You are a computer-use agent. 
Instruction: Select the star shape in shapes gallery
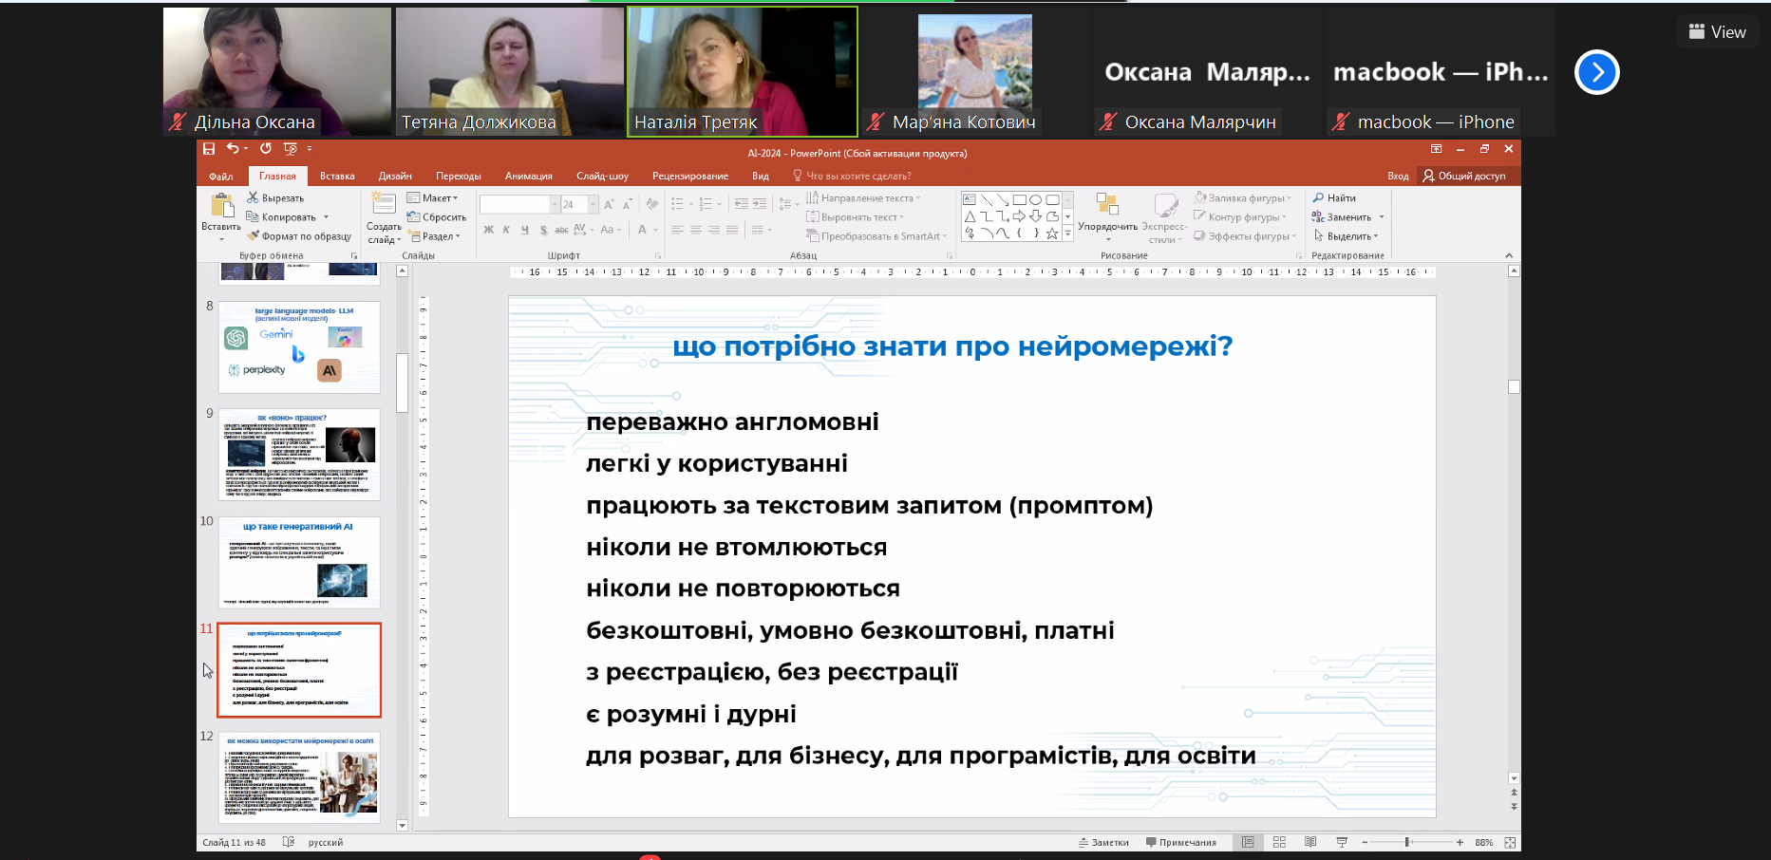click(x=1051, y=234)
